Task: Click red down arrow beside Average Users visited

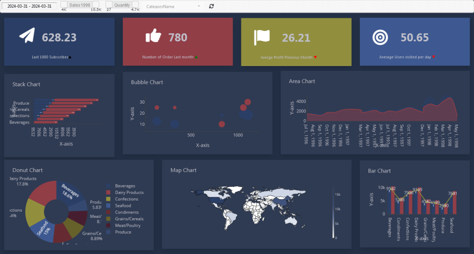Action: [434, 57]
